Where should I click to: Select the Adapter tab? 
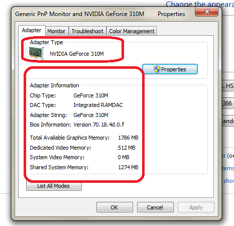32,30
